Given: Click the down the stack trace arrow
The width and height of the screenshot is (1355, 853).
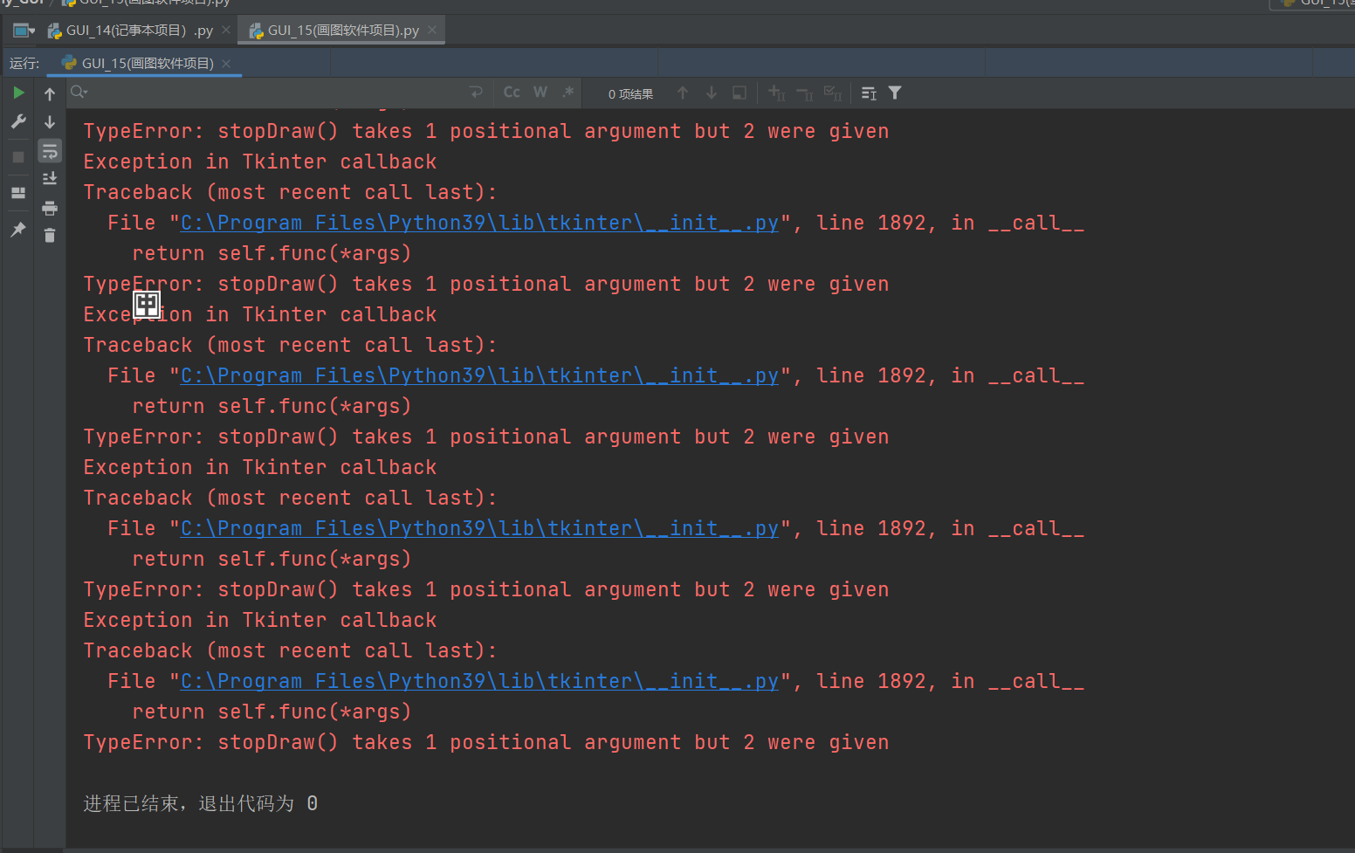Looking at the screenshot, I should coord(50,121).
